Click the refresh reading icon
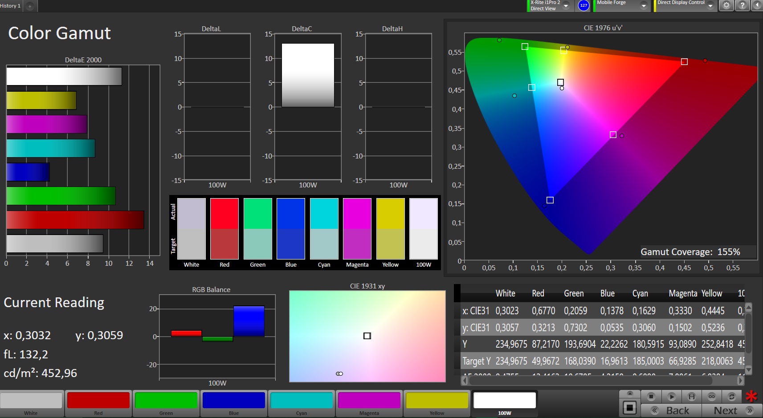 coord(731,396)
